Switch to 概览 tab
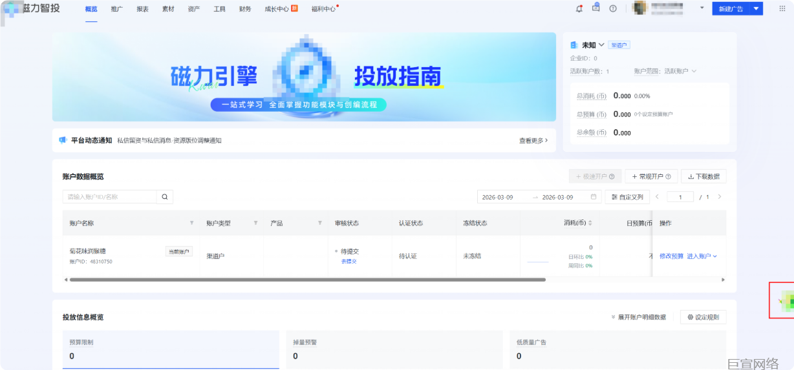Viewport: 794px width, 370px height. 91,9
